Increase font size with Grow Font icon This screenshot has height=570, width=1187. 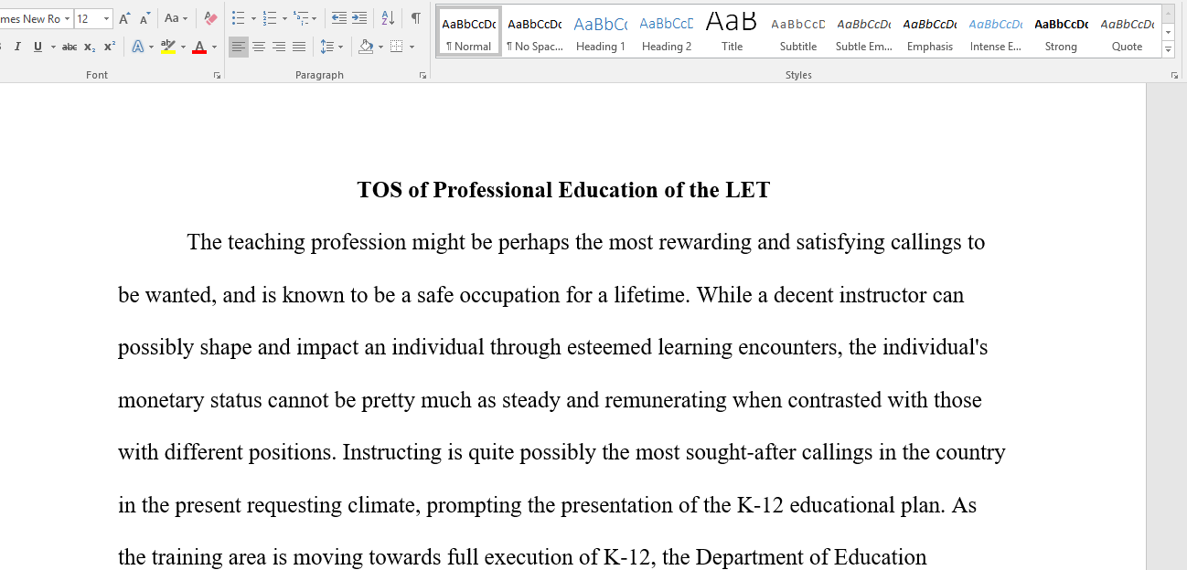[124, 18]
